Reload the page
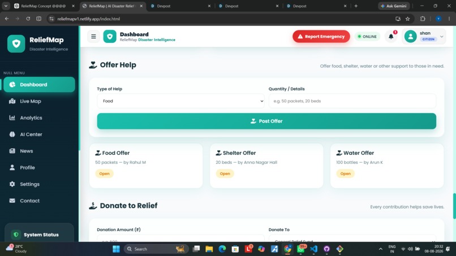The image size is (456, 256). pyautogui.click(x=28, y=19)
